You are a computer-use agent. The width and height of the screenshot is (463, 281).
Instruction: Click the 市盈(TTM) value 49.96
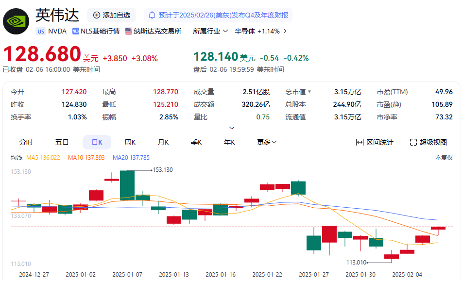pos(444,92)
